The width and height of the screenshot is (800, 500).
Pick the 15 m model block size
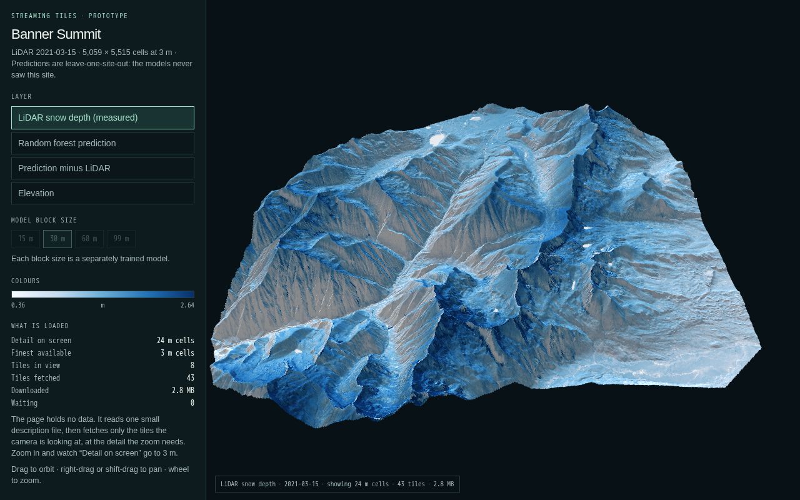(x=26, y=239)
